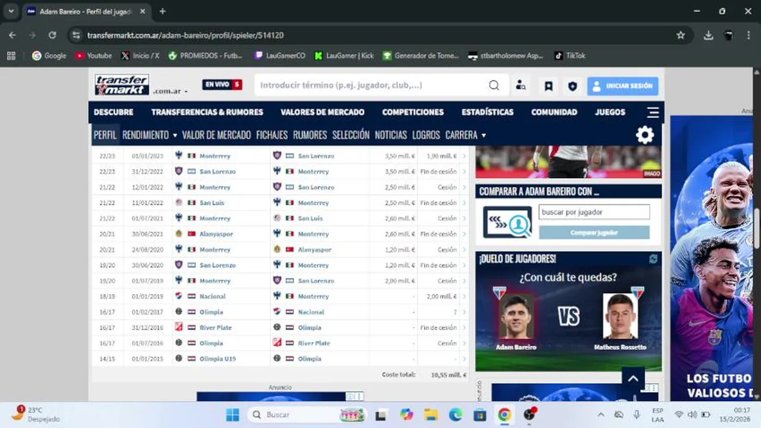Switch to the Selección tab
This screenshot has width=761, height=428.
click(x=351, y=135)
